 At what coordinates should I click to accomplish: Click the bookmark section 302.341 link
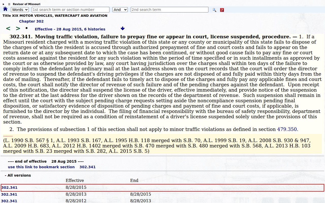pos(52,167)
